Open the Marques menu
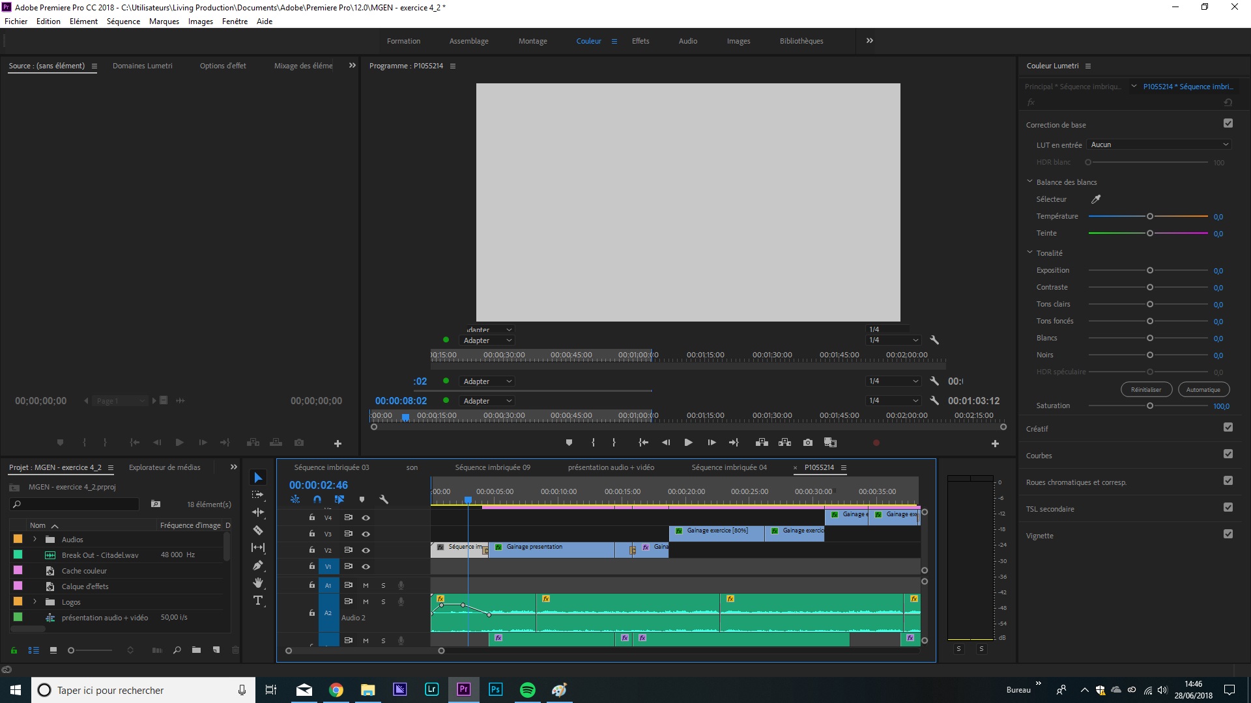 164,21
